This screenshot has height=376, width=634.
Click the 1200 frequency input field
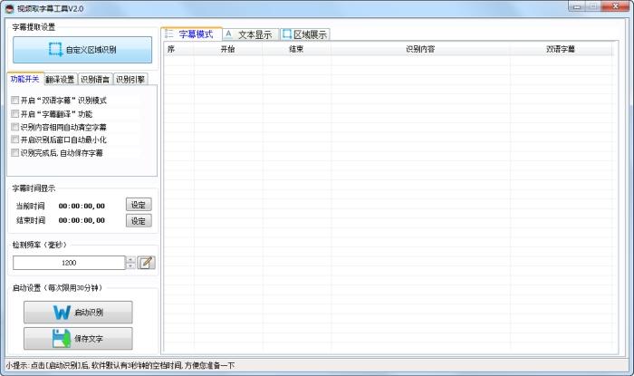[69, 263]
